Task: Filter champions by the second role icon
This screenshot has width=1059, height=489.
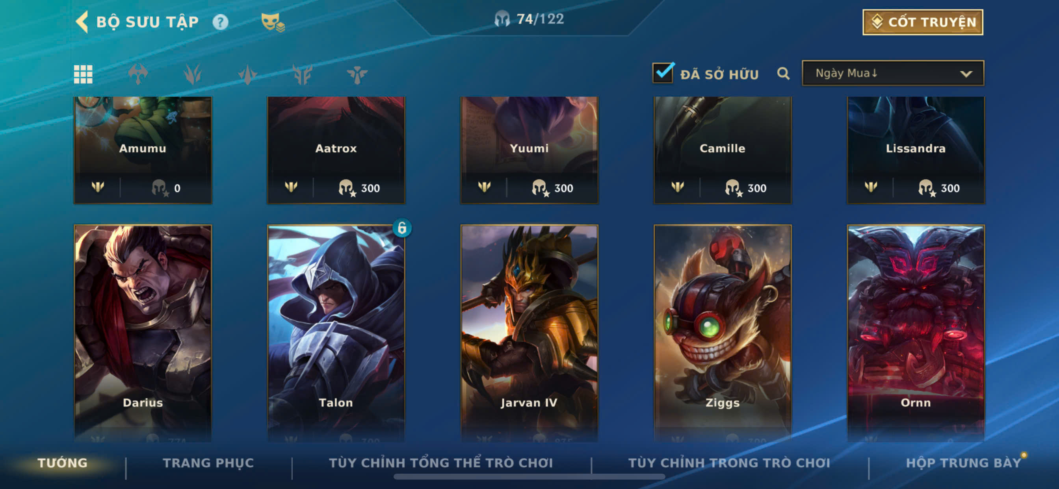Action: pyautogui.click(x=193, y=74)
